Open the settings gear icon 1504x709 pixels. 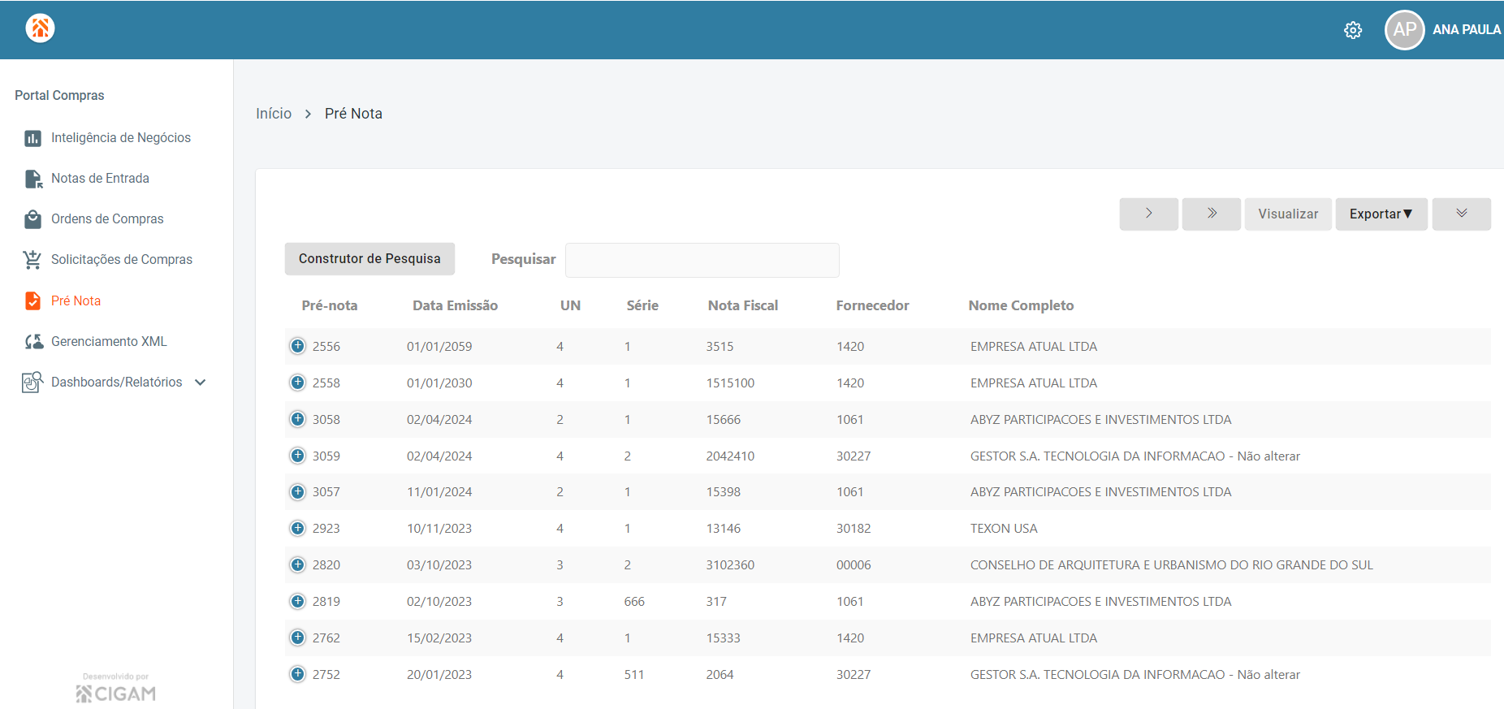(1353, 30)
